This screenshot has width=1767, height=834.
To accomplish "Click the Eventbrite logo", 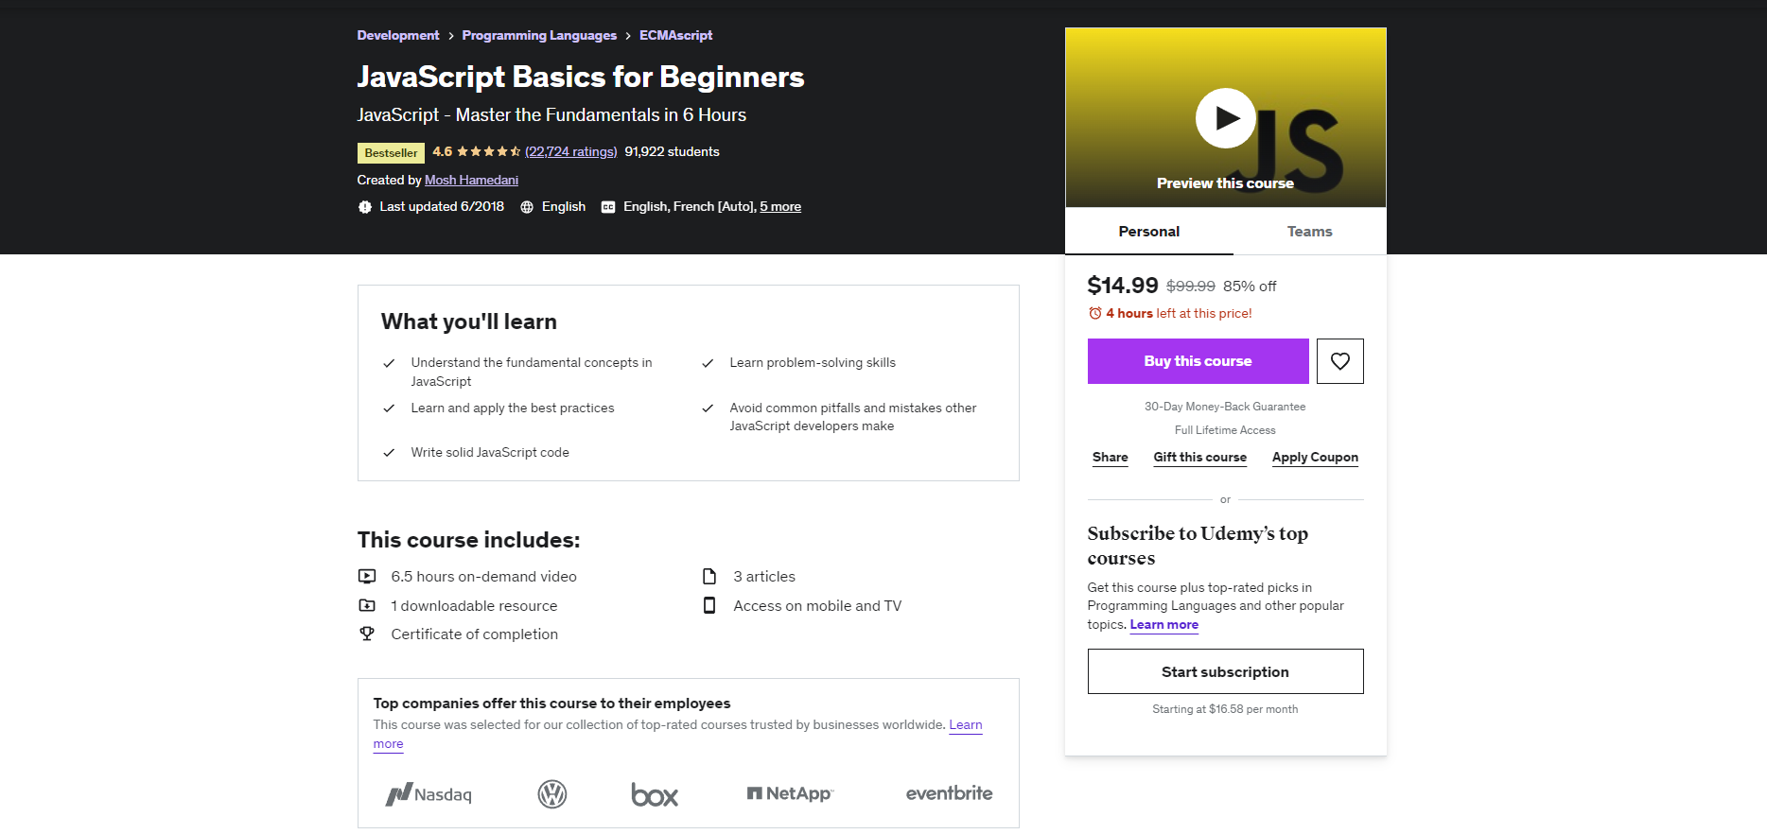I will coord(949,793).
